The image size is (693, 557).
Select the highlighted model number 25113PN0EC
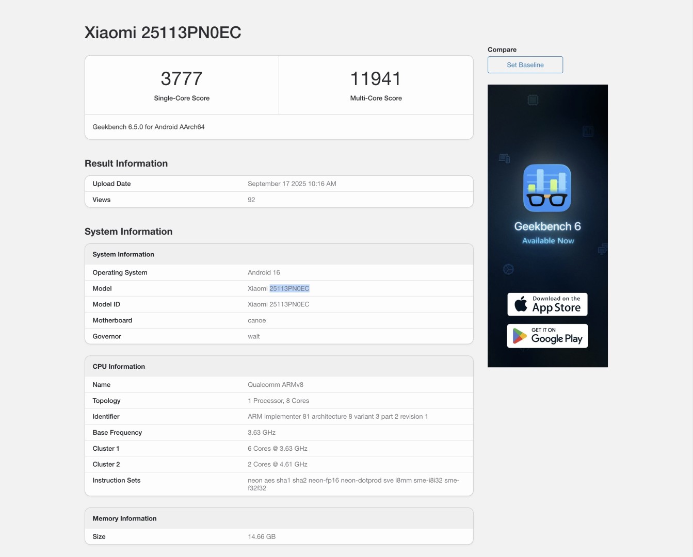pyautogui.click(x=289, y=288)
